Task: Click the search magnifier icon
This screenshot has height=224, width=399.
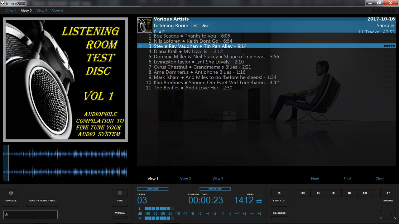Action: (x=6, y=215)
